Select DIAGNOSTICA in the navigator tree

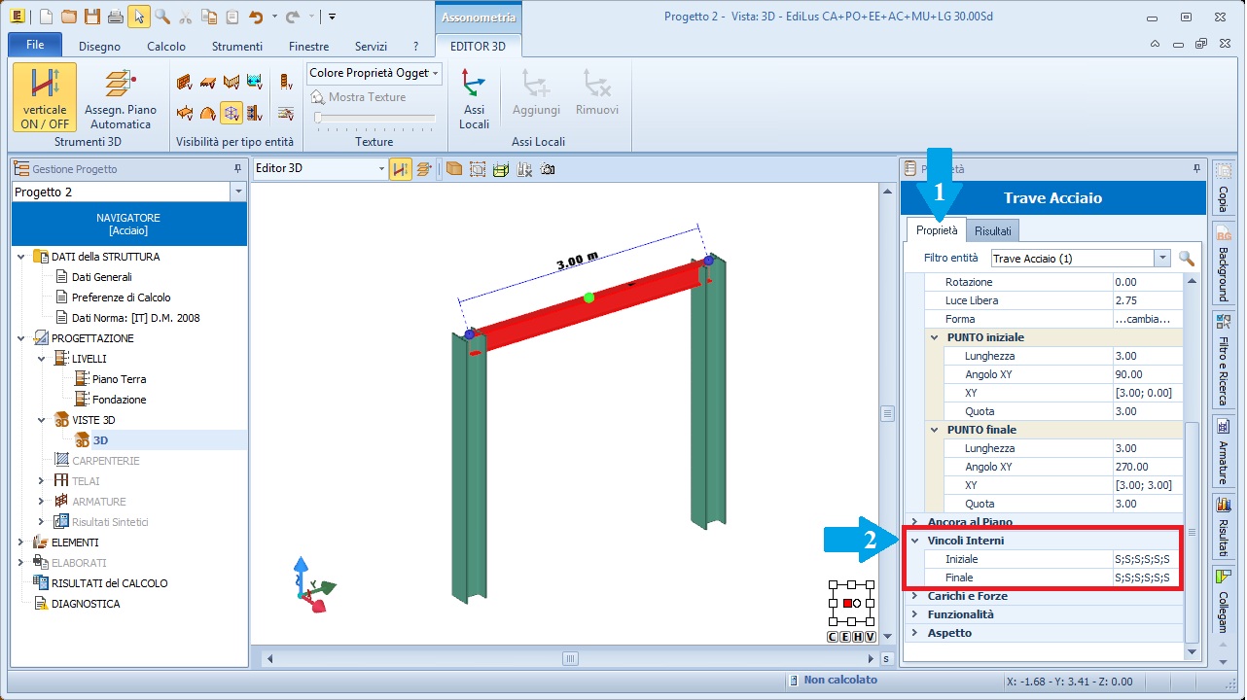86,604
